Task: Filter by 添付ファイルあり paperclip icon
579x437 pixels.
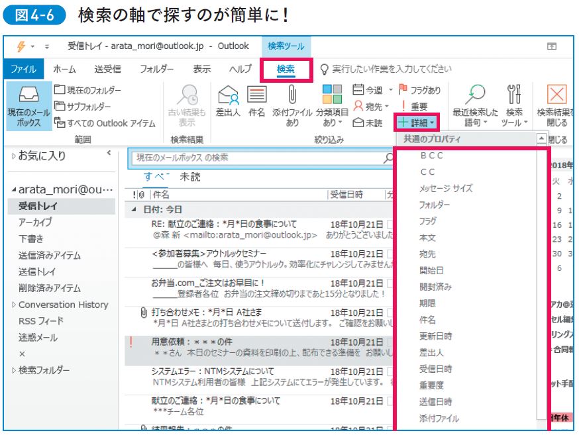Action: (292, 95)
